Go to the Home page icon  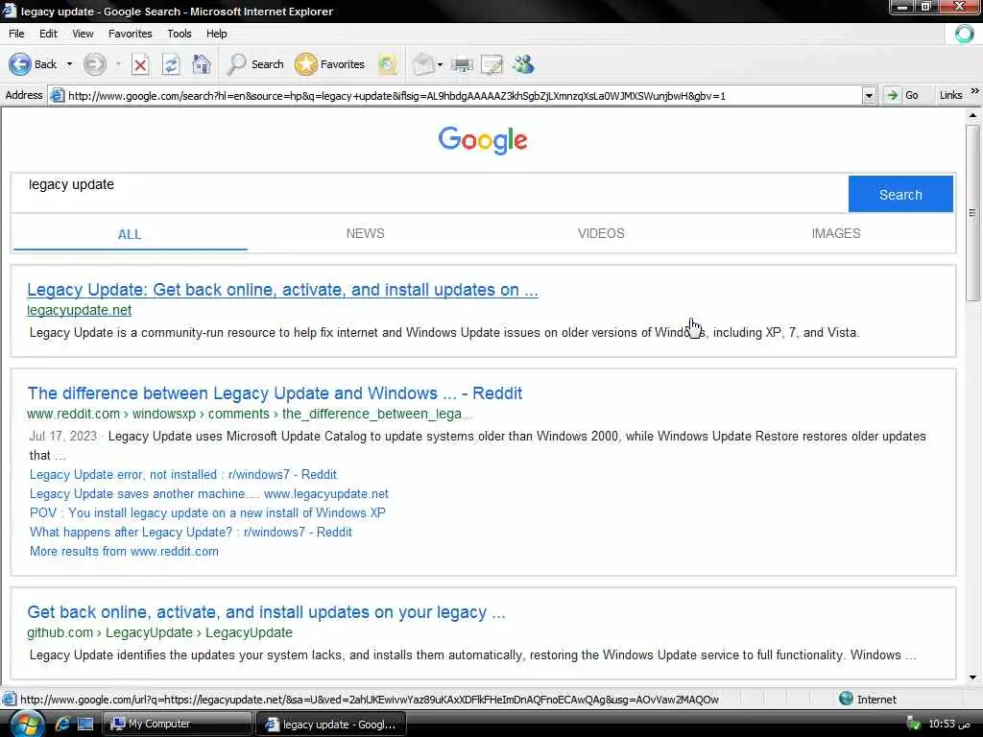point(202,64)
